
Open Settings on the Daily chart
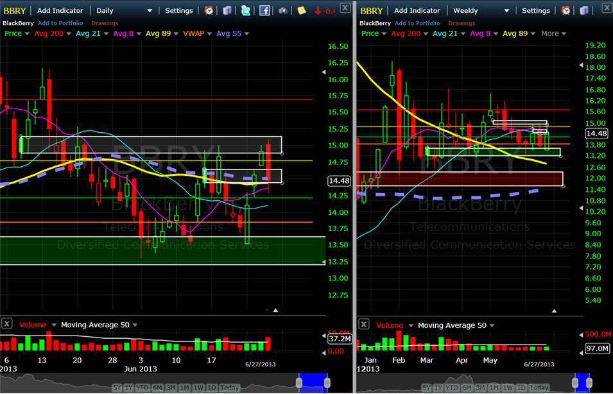(179, 10)
